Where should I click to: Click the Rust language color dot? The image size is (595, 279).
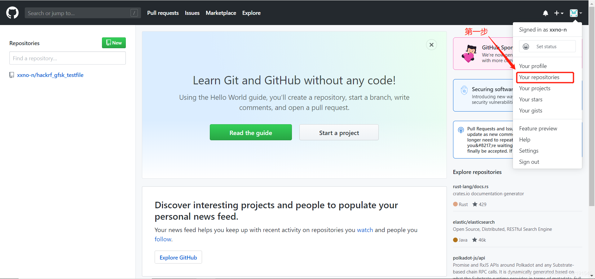click(x=455, y=204)
